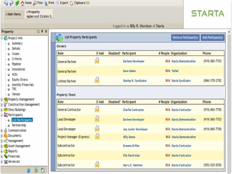The width and height of the screenshot is (232, 174).
Task: Click Remove Participant(s) button
Action: (185, 38)
